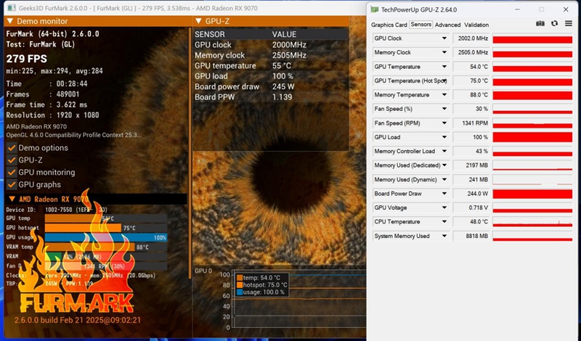
Task: Click the System Memory Used value 8818 MB
Action: click(471, 236)
